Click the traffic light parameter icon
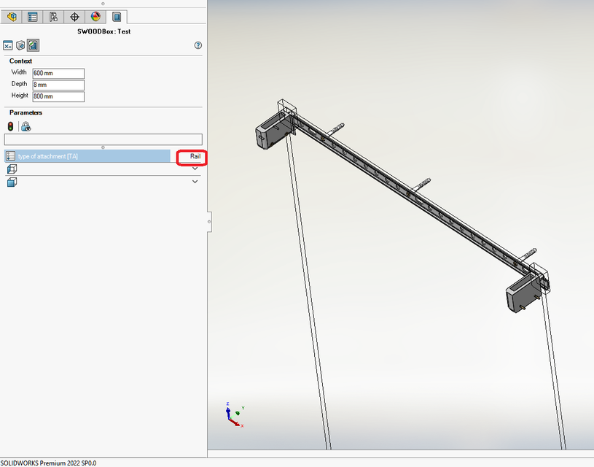Screen dimensions: 594x467 pos(10,126)
